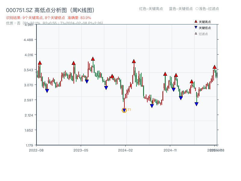This screenshot has height=181, width=241.
Task: Click the red 关键高点 triangle in the legend
Action: click(196, 21)
